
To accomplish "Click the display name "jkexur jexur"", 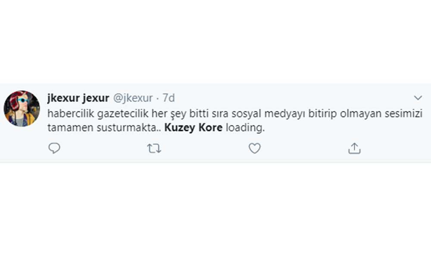I will point(78,98).
